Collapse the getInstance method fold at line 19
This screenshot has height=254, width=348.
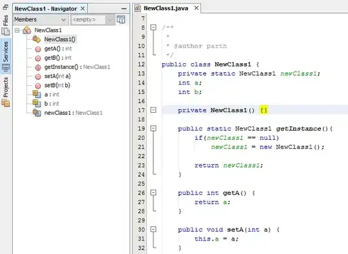point(153,128)
